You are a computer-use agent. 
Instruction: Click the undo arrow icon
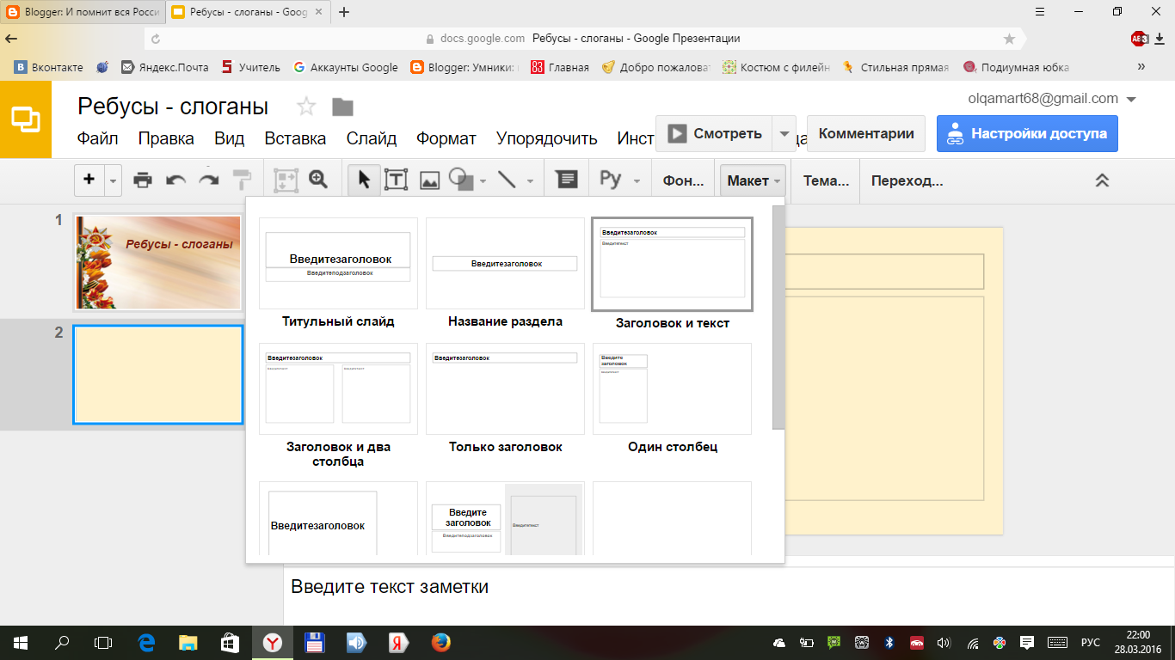pyautogui.click(x=175, y=180)
